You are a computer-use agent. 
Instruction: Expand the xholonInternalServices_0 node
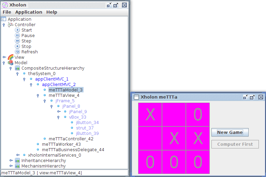pos(18,155)
